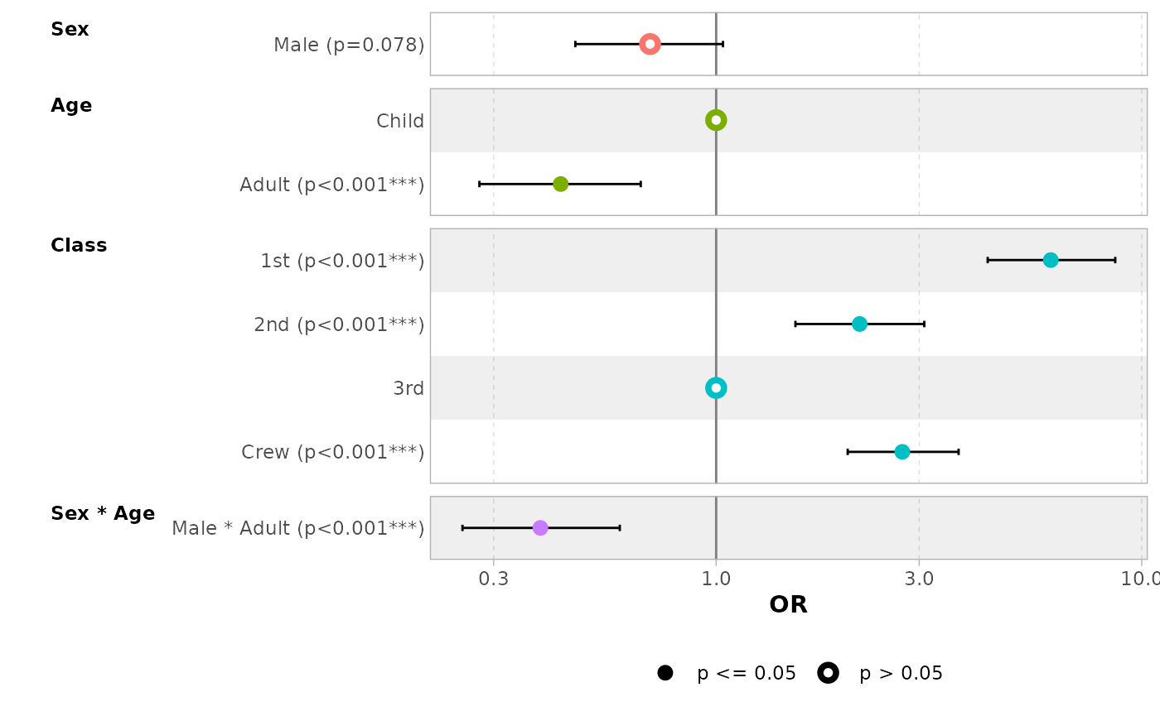Image resolution: width=1160 pixels, height=716 pixels.
Task: Click the teal 1st class data point
Action: (x=1050, y=260)
